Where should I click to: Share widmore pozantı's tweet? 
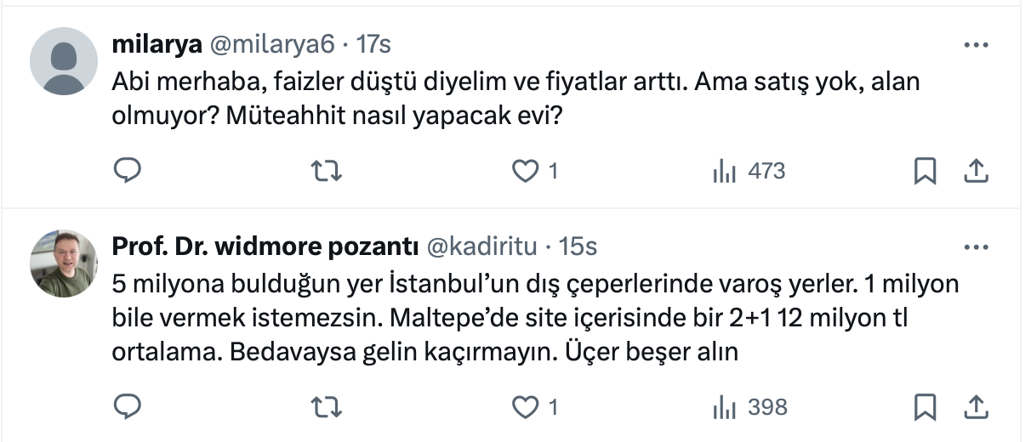975,407
